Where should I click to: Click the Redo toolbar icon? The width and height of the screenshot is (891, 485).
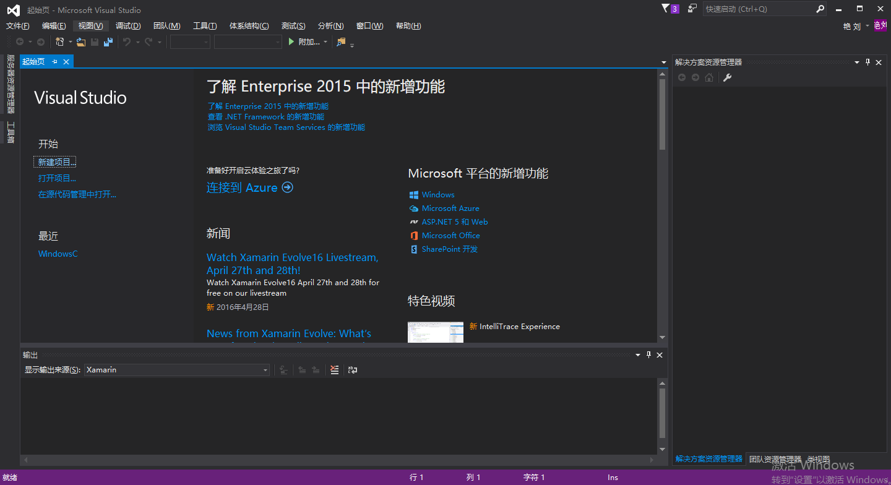click(148, 42)
